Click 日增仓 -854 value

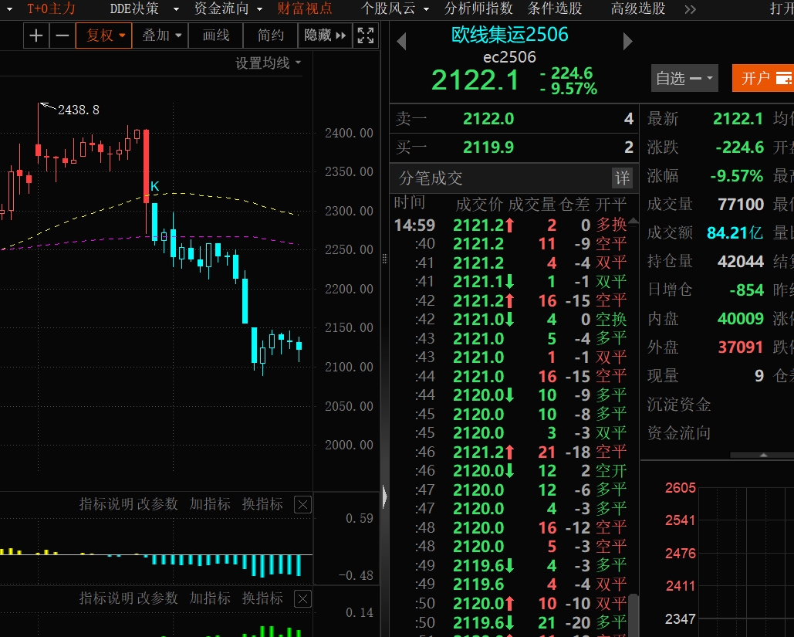(x=746, y=290)
